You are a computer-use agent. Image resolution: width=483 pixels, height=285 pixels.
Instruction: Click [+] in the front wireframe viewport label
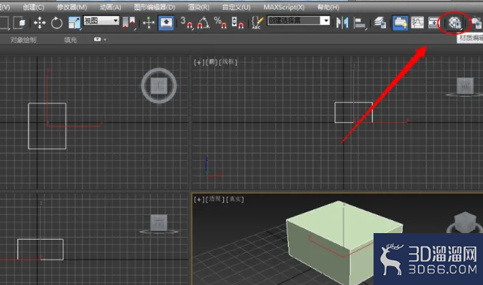[199, 62]
